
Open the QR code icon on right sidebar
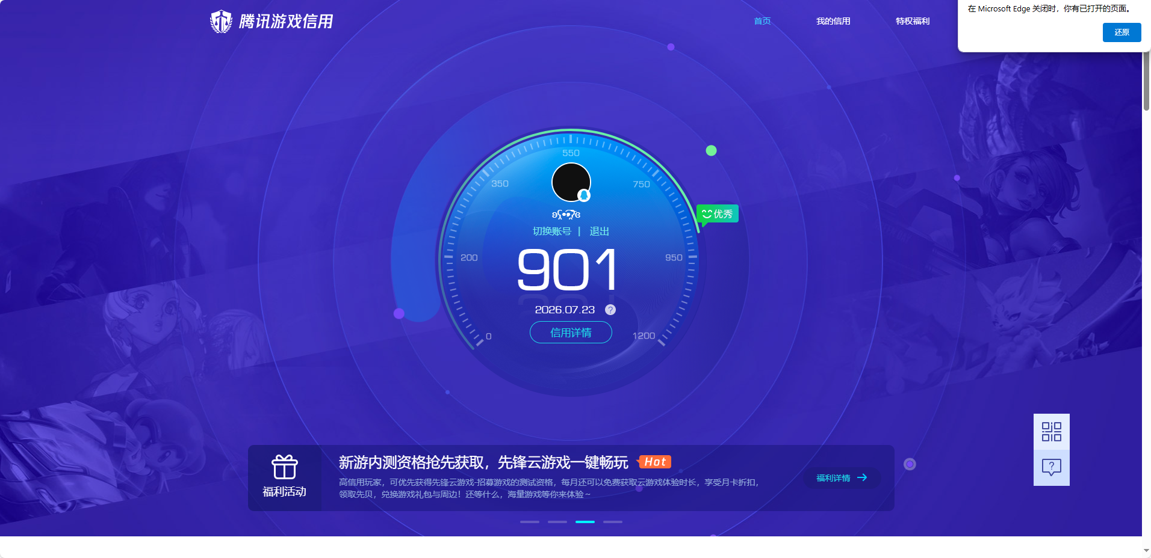[x=1051, y=432]
